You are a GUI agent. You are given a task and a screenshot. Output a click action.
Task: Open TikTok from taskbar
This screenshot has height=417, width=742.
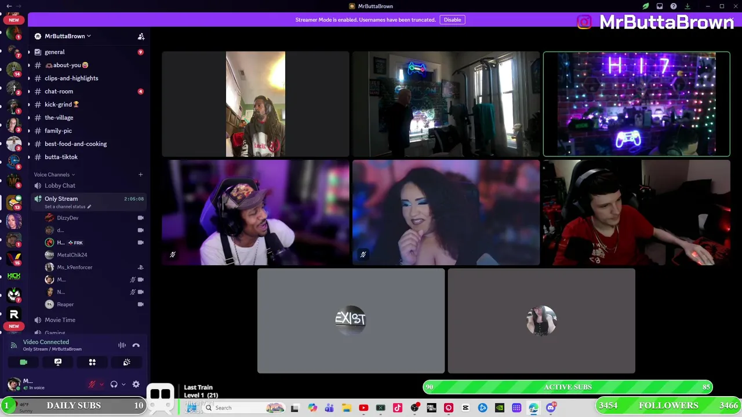pyautogui.click(x=398, y=408)
